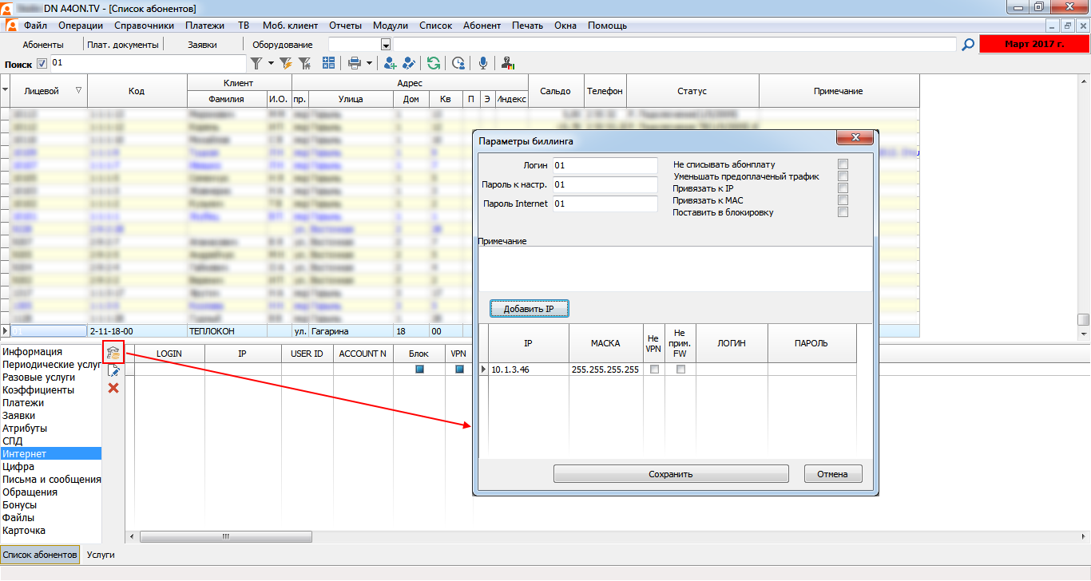
Task: Click the printer icon in toolbar
Action: [x=355, y=63]
